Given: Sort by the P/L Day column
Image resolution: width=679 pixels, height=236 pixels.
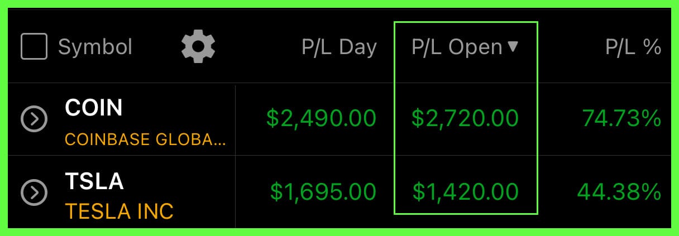Looking at the screenshot, I should pyautogui.click(x=339, y=47).
